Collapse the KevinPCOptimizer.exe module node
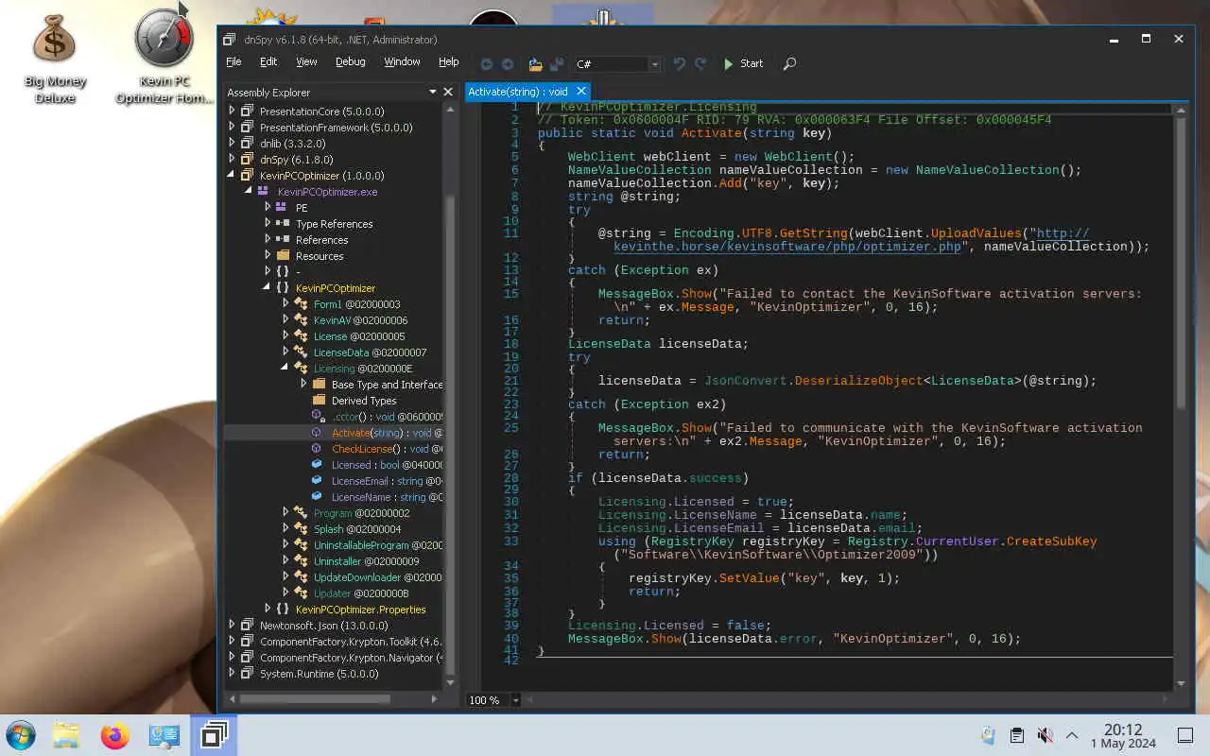The width and height of the screenshot is (1210, 756). (x=249, y=191)
